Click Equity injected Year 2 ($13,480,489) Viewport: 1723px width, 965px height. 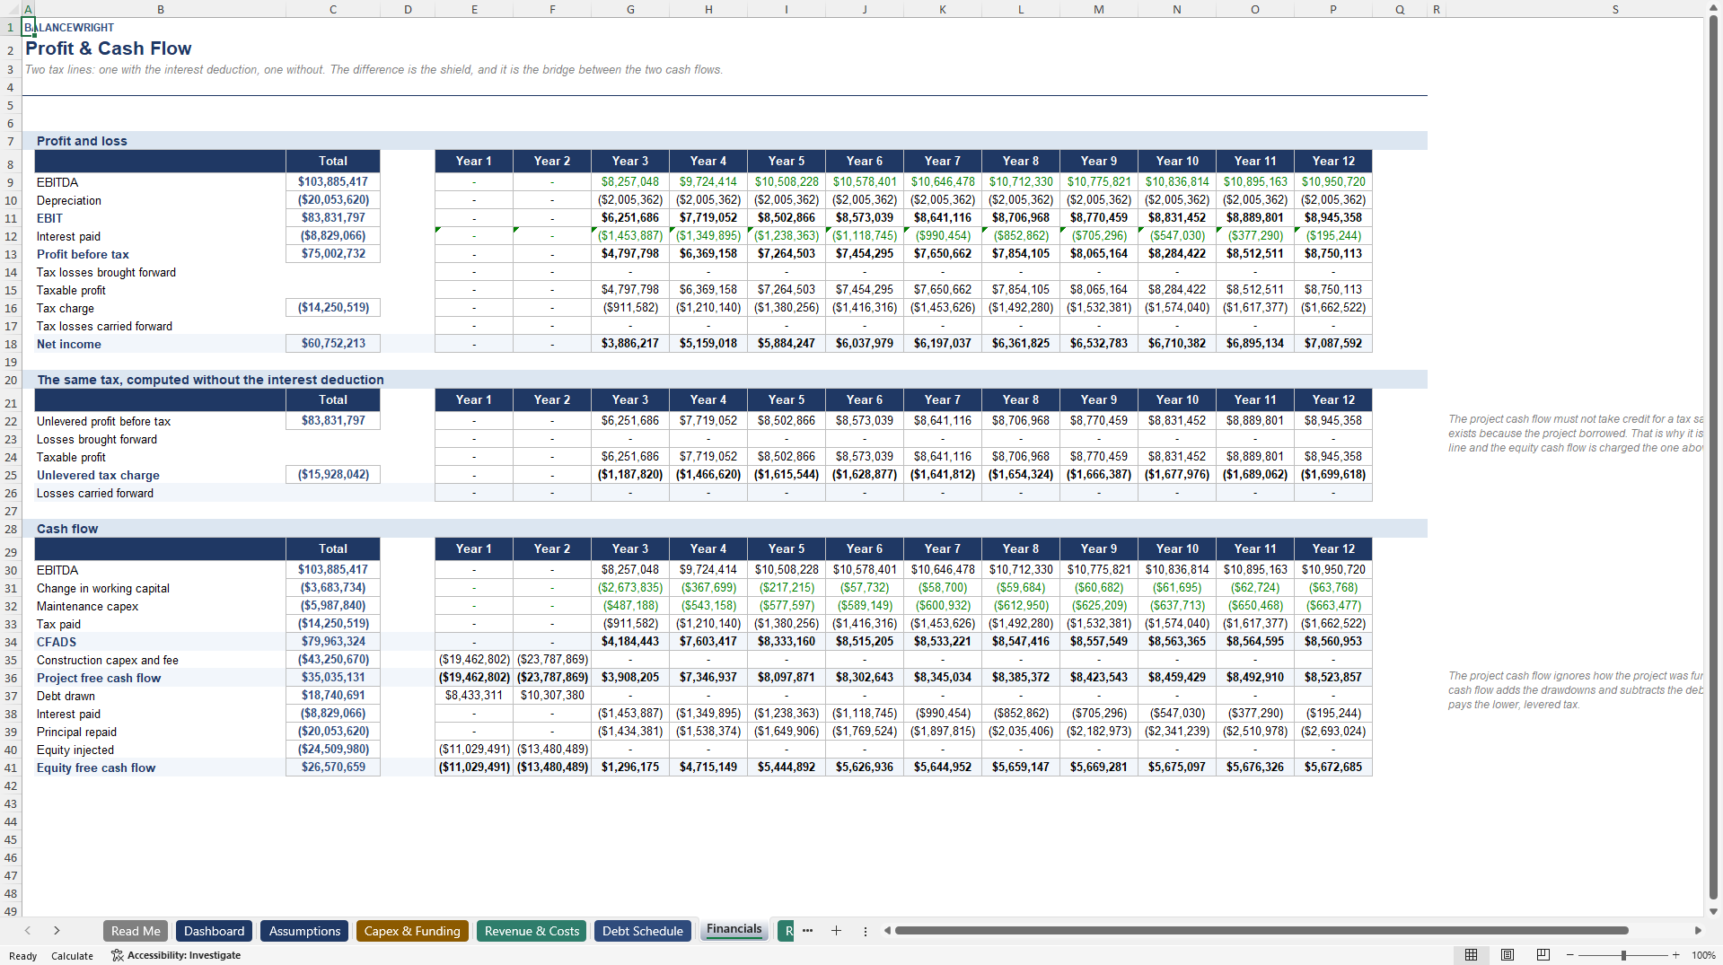pyautogui.click(x=552, y=750)
